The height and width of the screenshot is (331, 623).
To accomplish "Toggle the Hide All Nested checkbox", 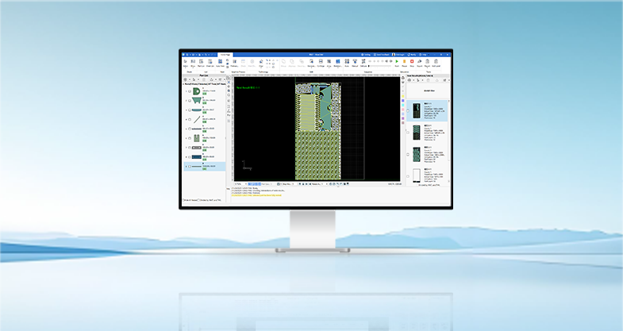I will 184,200.
